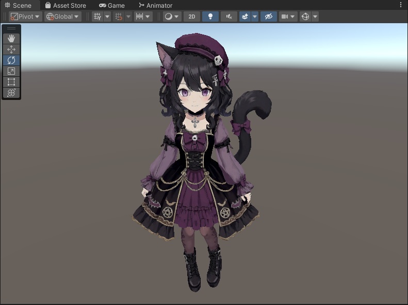Switch to the Animator tab
Image resolution: width=408 pixels, height=305 pixels.
tap(156, 5)
